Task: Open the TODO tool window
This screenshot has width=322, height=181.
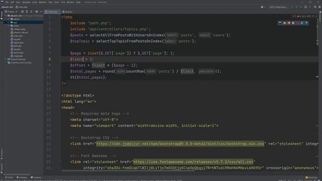Action: [9, 177]
